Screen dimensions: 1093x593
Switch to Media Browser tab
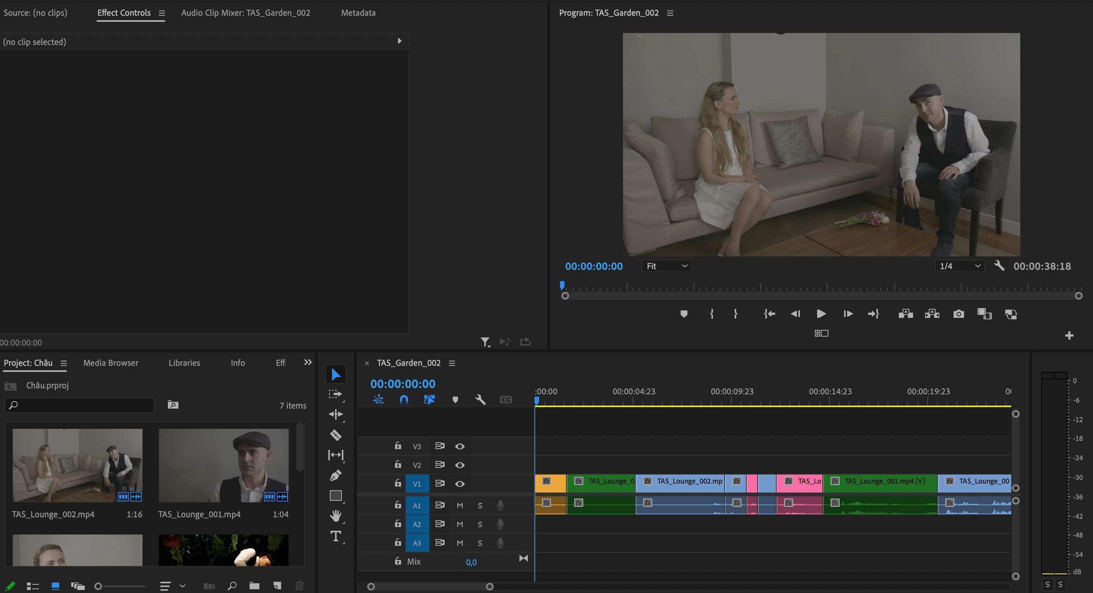pyautogui.click(x=111, y=363)
